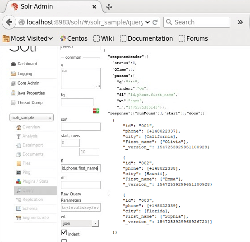
Task: Click the fl field with id,phone,first_name
Action: (x=81, y=168)
